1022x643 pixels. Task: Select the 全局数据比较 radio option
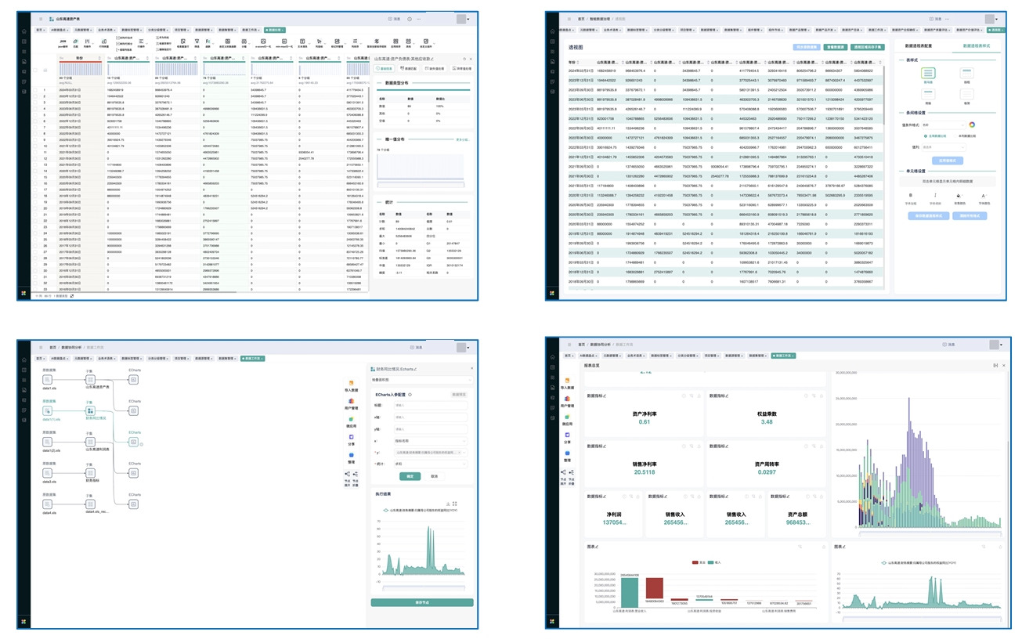(x=926, y=135)
